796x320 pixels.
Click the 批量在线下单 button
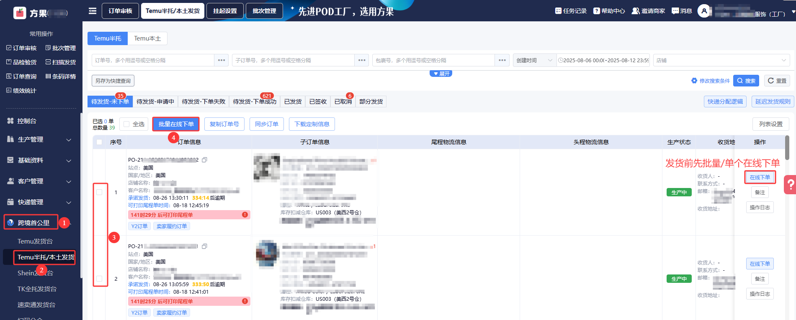click(x=176, y=124)
